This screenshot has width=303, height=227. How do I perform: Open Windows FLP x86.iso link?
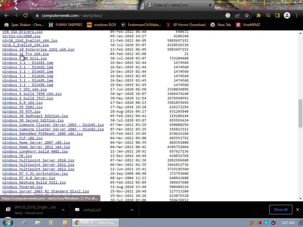(22, 138)
